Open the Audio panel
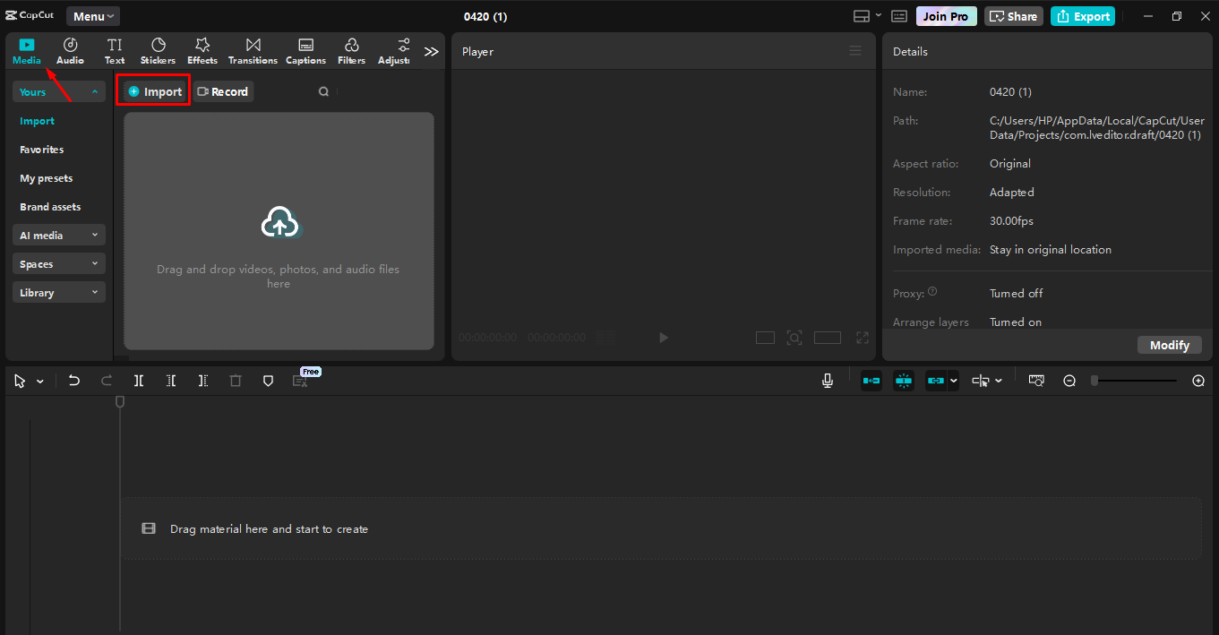The image size is (1219, 635). pyautogui.click(x=70, y=50)
